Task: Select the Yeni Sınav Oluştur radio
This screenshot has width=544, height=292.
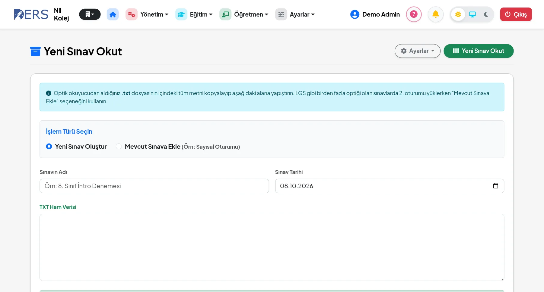Action: coord(49,146)
